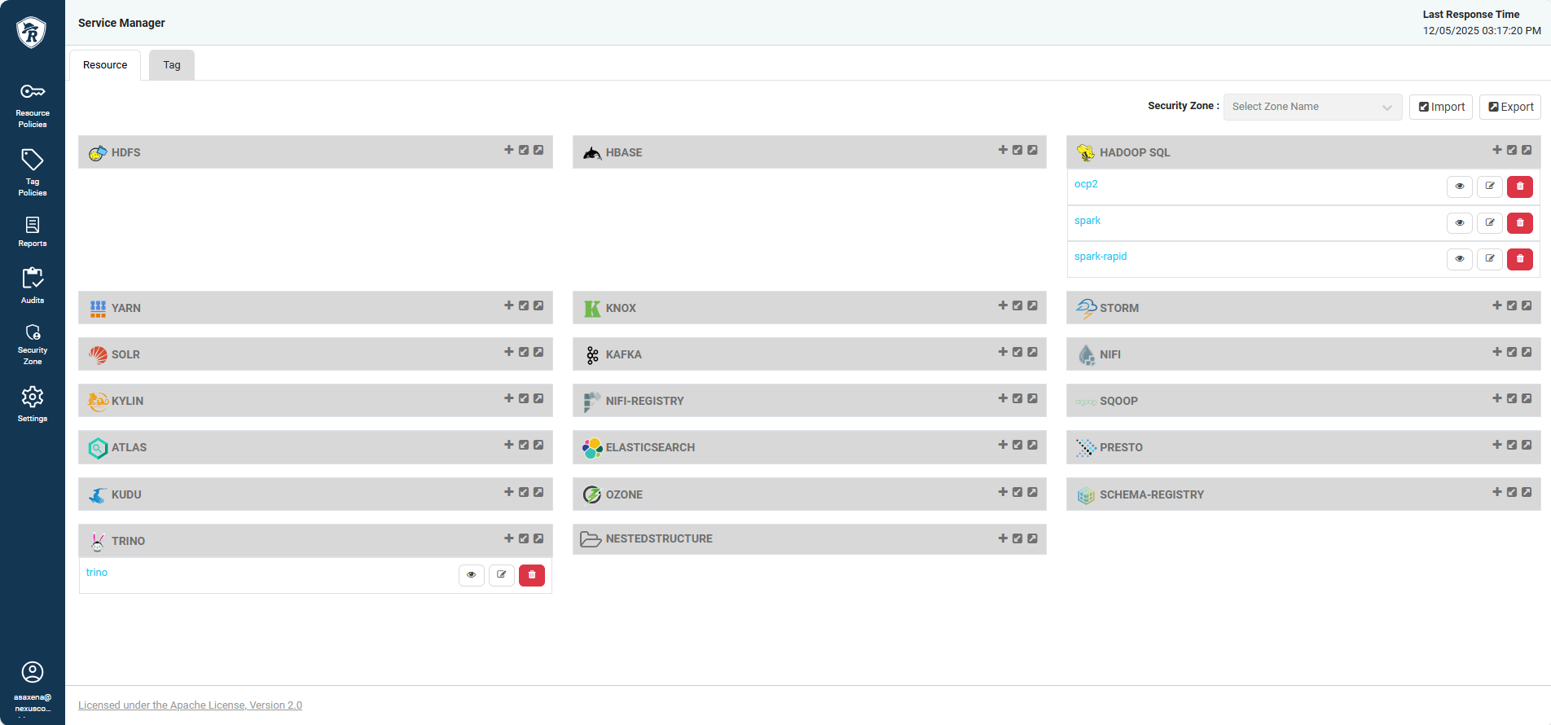The height and width of the screenshot is (725, 1551).
Task: Open the Select Zone Name dropdown
Action: [x=1312, y=107]
